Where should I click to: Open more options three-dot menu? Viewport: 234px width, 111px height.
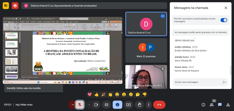pos(149,105)
